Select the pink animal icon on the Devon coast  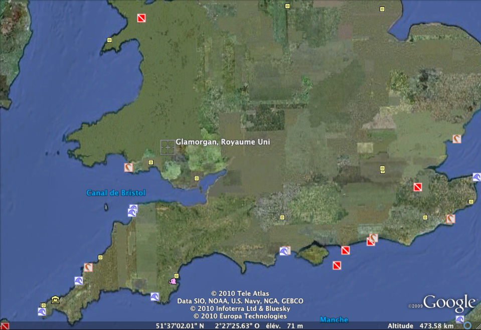[x=173, y=281]
